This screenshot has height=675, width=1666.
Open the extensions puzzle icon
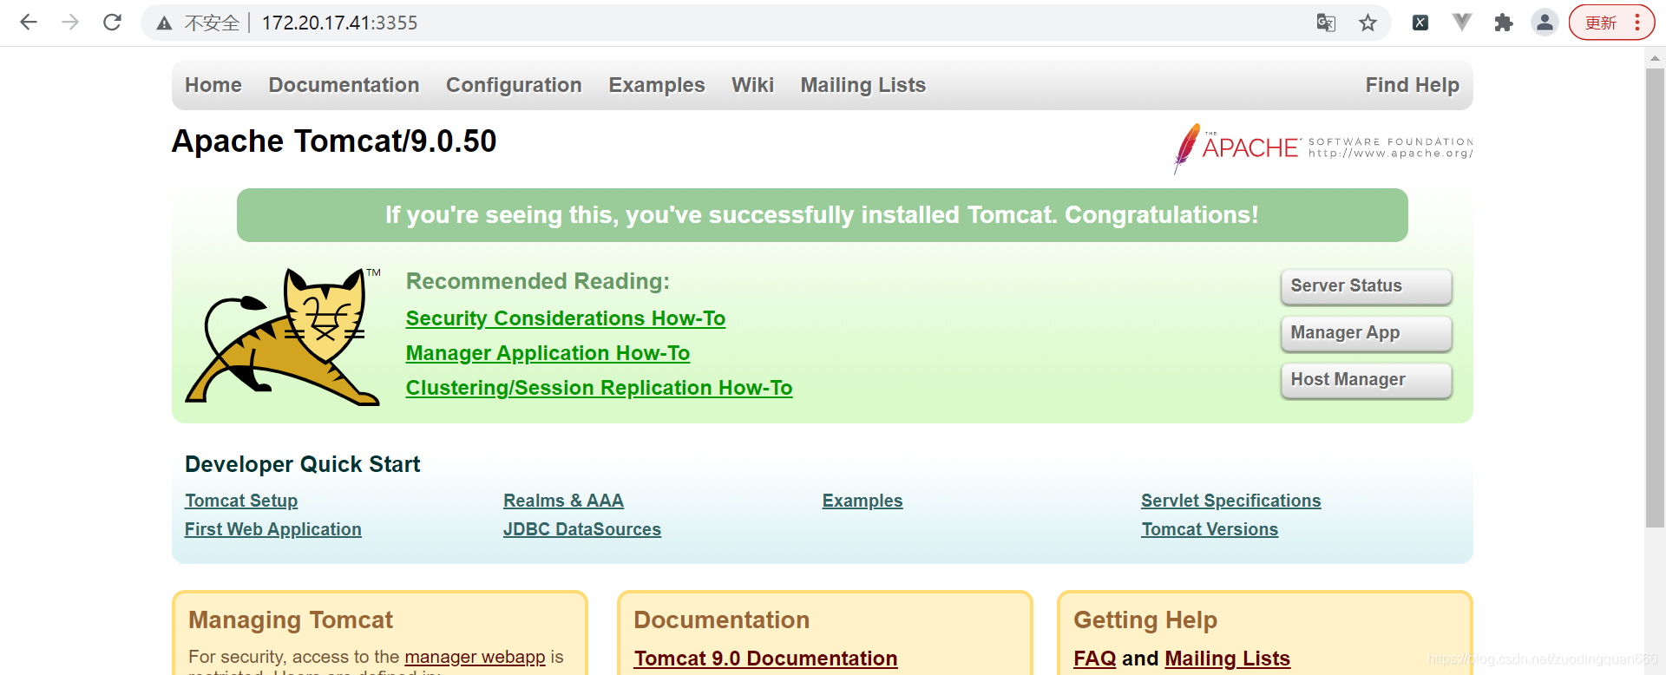click(1504, 23)
